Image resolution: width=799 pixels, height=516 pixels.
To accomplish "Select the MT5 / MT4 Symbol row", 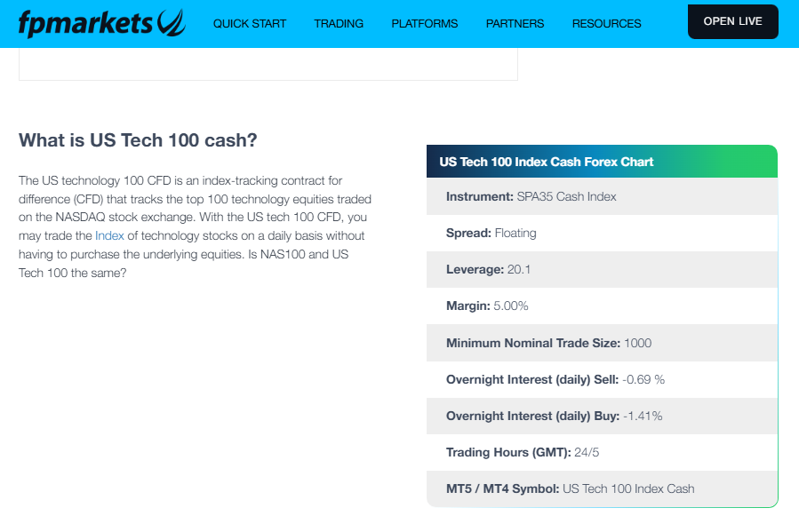I will coord(602,489).
